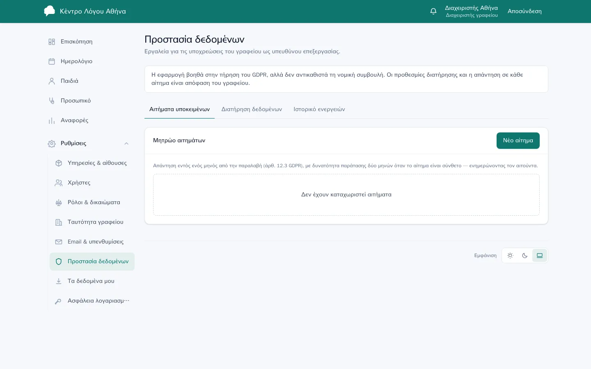
Task: Create a new request with Νέο αίτημα
Action: coord(518,141)
